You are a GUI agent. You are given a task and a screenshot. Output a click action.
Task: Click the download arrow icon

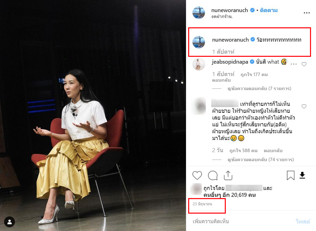(302, 175)
